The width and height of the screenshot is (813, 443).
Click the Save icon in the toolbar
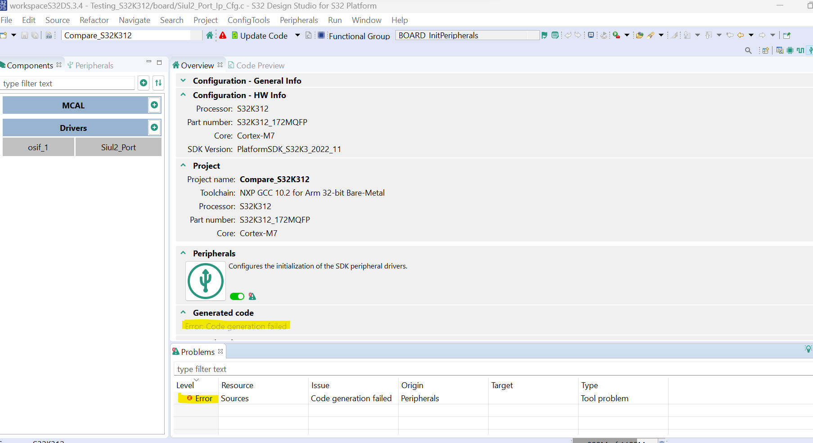(24, 35)
